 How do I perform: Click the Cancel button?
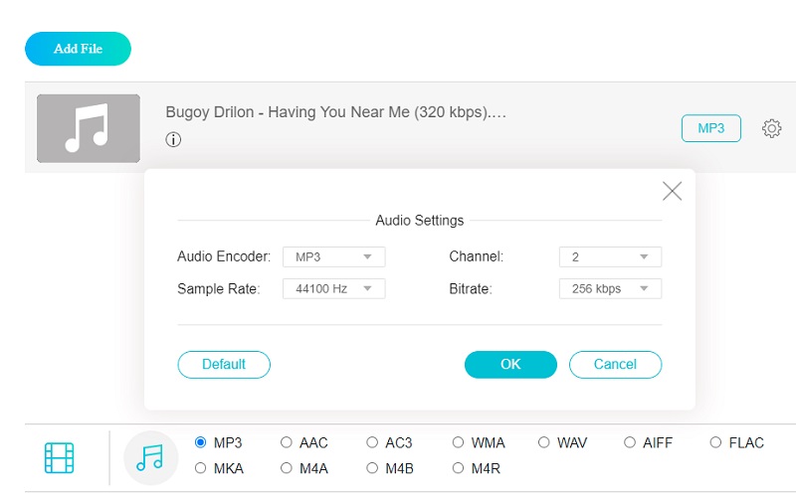[x=615, y=365]
